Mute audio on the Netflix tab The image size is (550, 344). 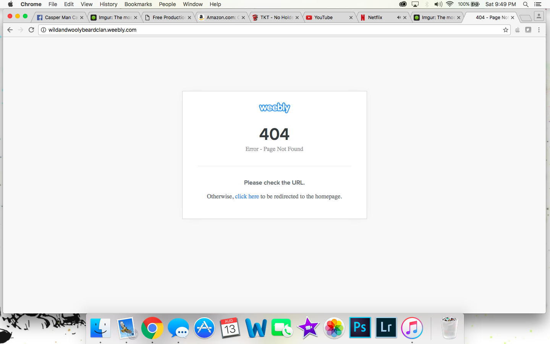[399, 18]
